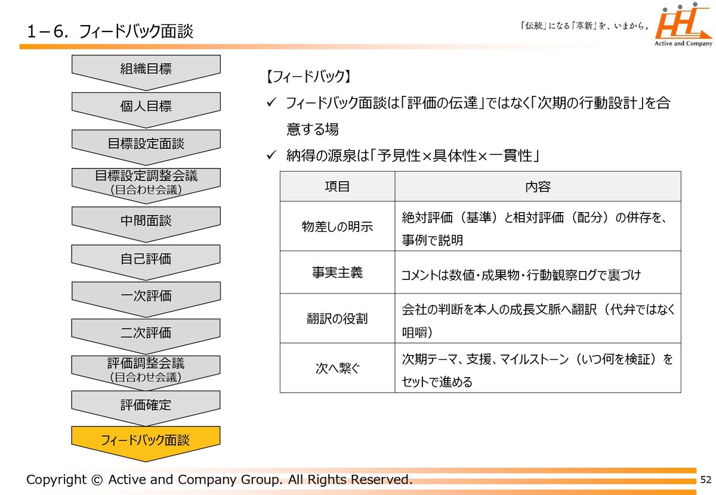Click the second checkmark bullet about 納得の源泉
Viewport: 716px width, 495px height.
pos(270,156)
